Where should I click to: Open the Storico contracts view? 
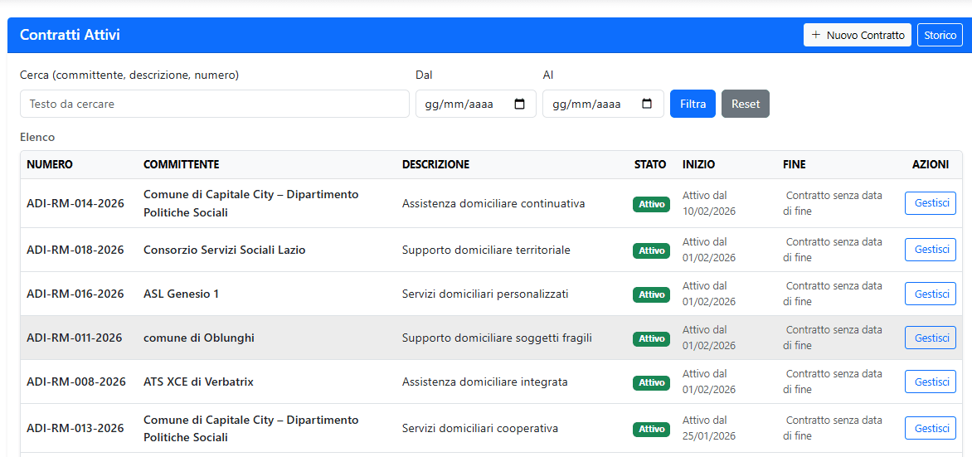pos(940,35)
